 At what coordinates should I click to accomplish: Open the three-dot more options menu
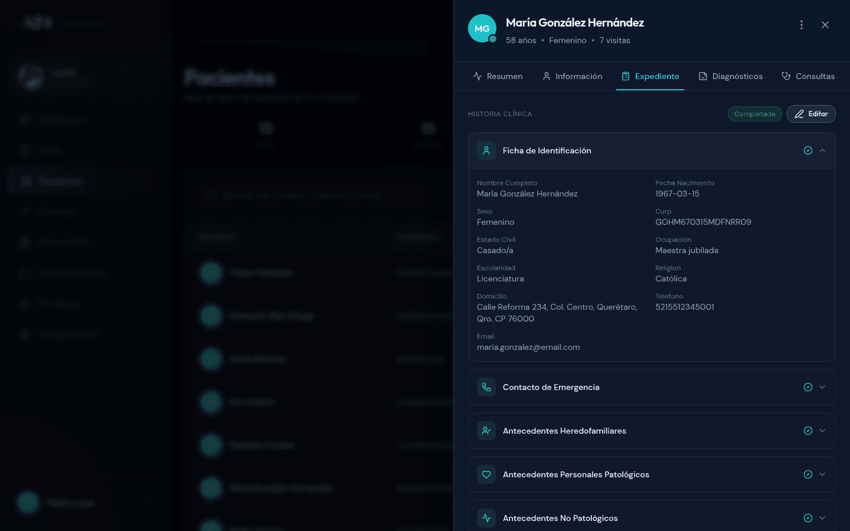(801, 25)
